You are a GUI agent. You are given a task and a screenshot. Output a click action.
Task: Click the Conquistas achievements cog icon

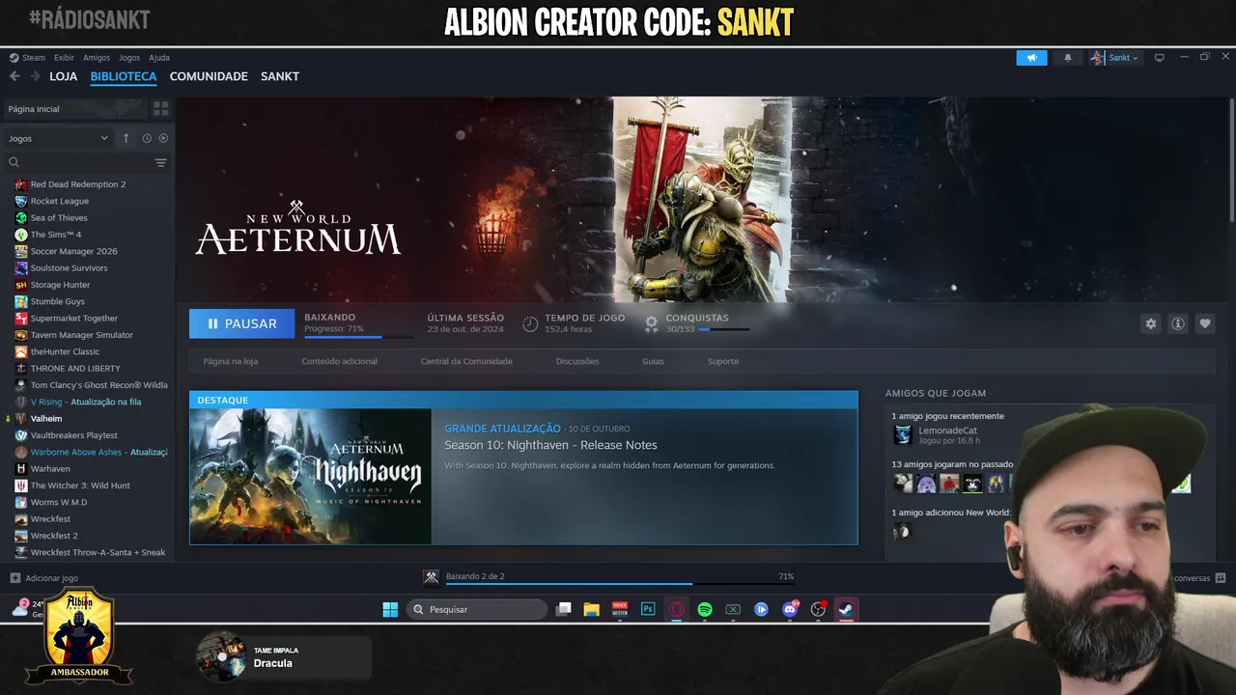point(652,323)
